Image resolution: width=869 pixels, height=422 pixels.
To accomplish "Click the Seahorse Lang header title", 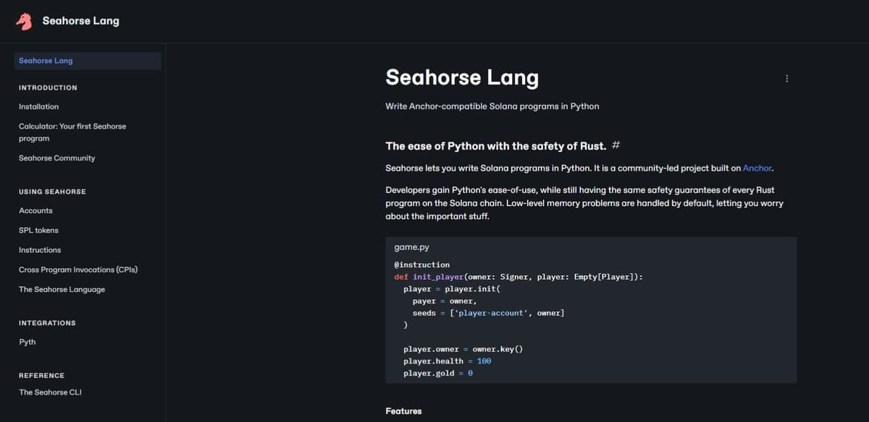I will (80, 21).
